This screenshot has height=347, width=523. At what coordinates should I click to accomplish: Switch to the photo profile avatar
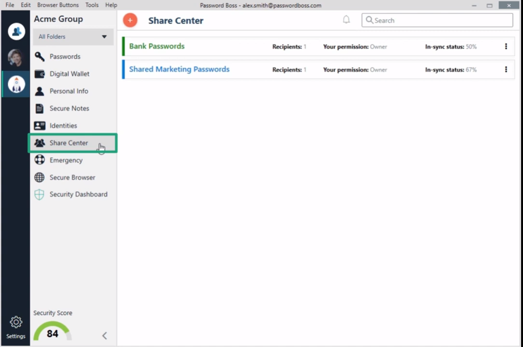pos(16,57)
